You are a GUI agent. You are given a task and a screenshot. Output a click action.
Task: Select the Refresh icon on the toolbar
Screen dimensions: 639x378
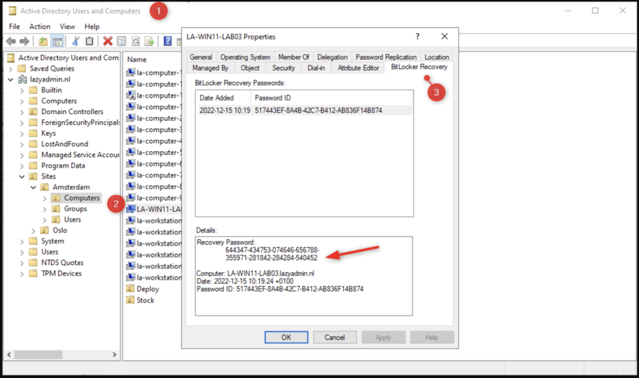tap(135, 41)
